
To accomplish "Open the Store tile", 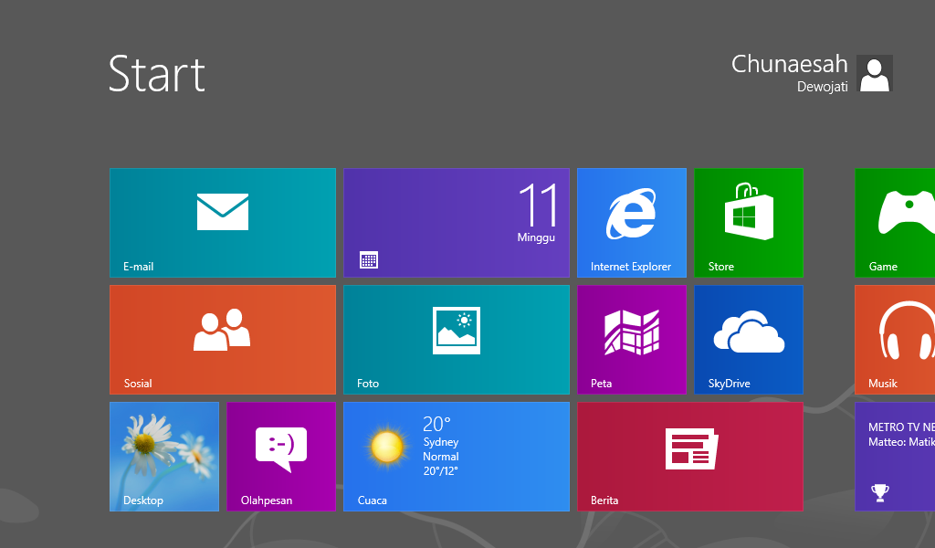I will coord(749,223).
